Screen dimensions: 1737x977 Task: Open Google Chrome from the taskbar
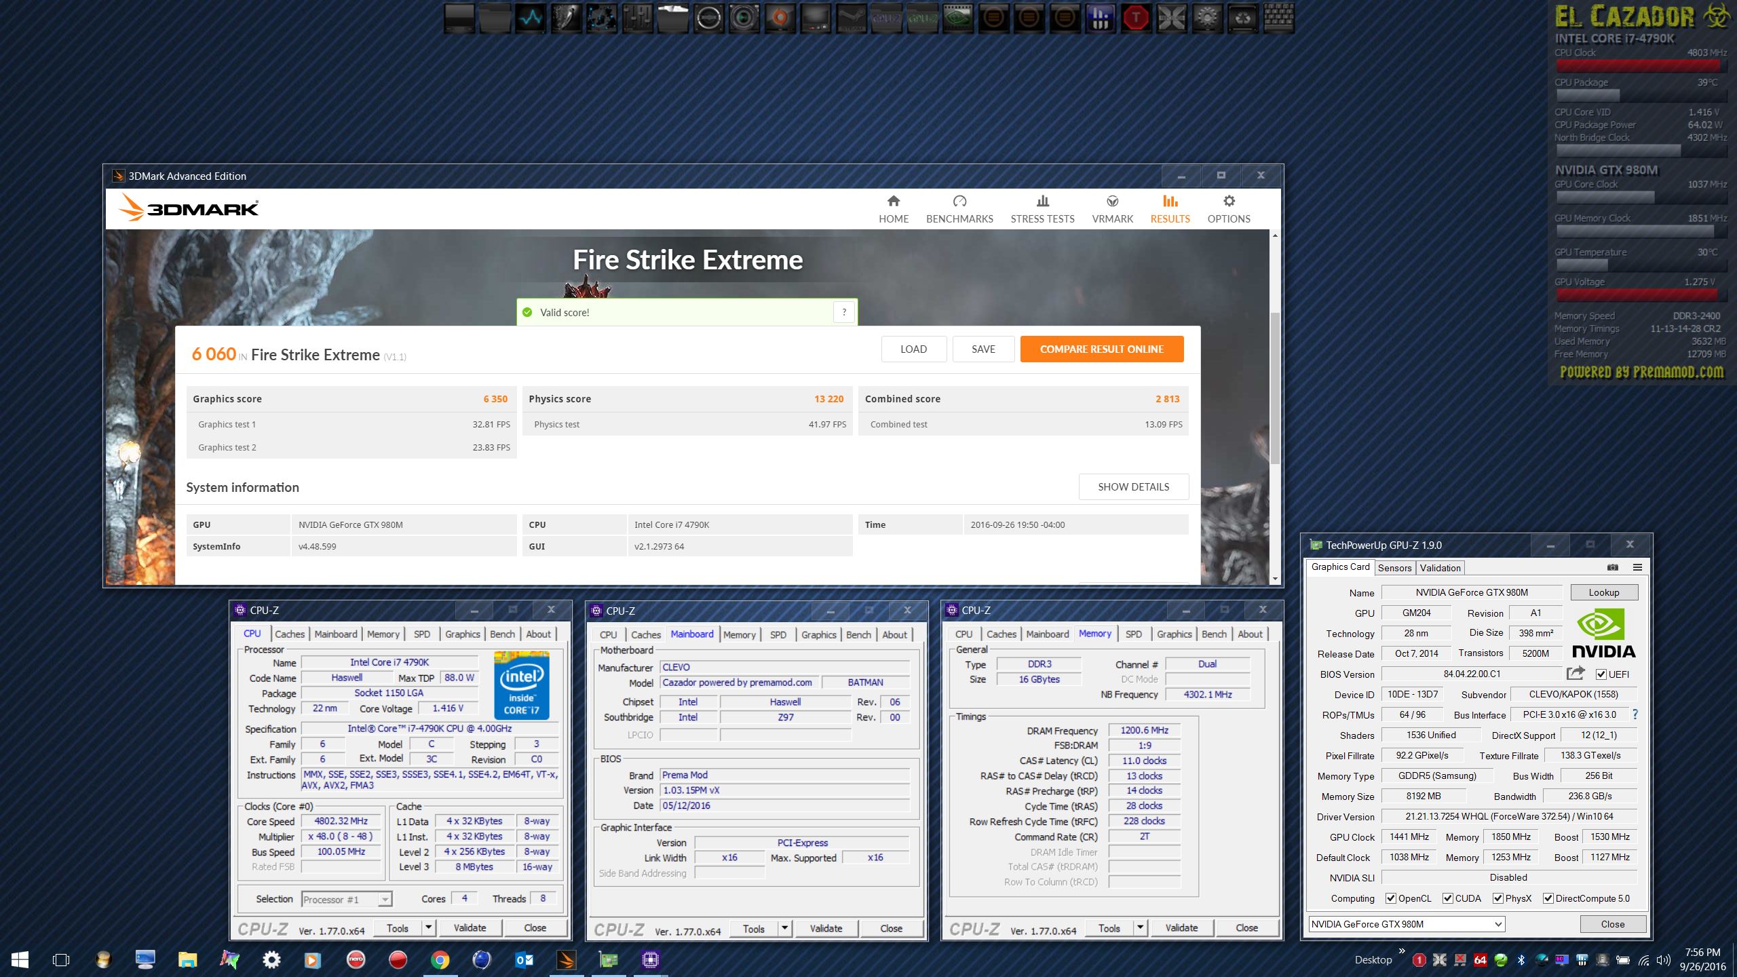[440, 959]
